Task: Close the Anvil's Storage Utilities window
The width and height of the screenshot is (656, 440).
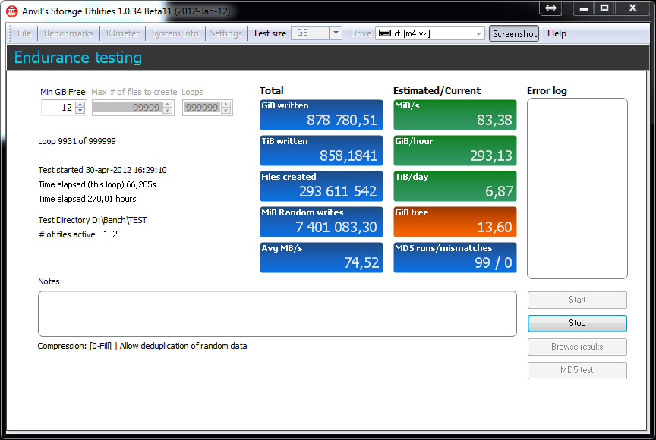Action: click(x=632, y=8)
